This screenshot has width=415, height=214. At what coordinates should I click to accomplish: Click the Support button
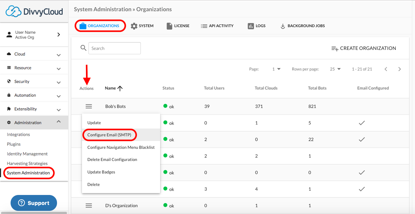click(34, 203)
